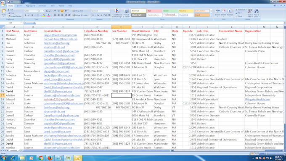Open the Calibri font name dropdown
This screenshot has height=161, width=286.
(x=37, y=11)
